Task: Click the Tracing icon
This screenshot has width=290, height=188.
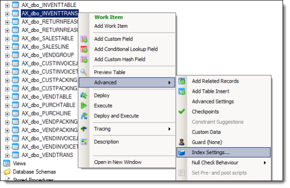Action: [x=84, y=129]
